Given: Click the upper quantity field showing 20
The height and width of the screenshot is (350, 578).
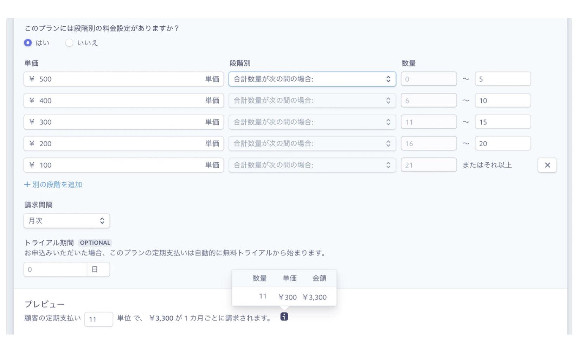Looking at the screenshot, I should (x=503, y=143).
